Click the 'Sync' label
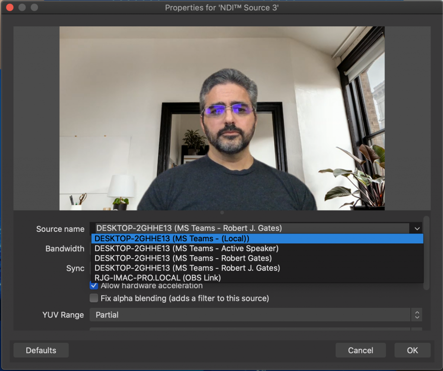The image size is (443, 371). (75, 268)
